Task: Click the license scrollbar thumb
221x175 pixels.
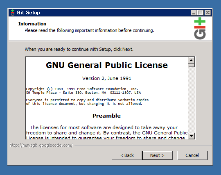Action: (x=192, y=65)
